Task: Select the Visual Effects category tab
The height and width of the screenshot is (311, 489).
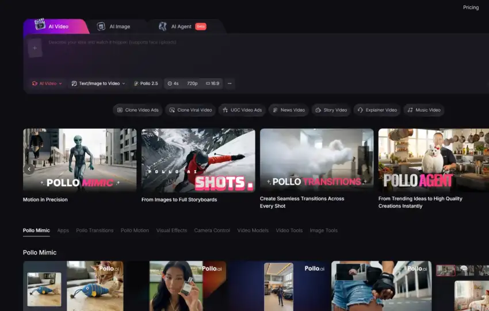Action: click(171, 231)
